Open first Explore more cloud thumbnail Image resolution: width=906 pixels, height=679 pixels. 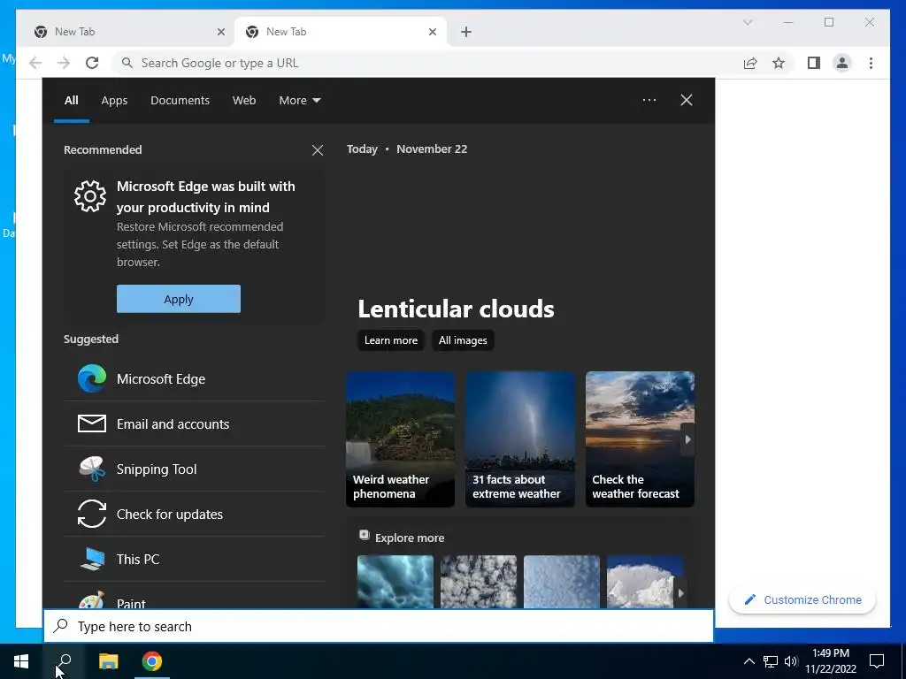click(x=395, y=582)
